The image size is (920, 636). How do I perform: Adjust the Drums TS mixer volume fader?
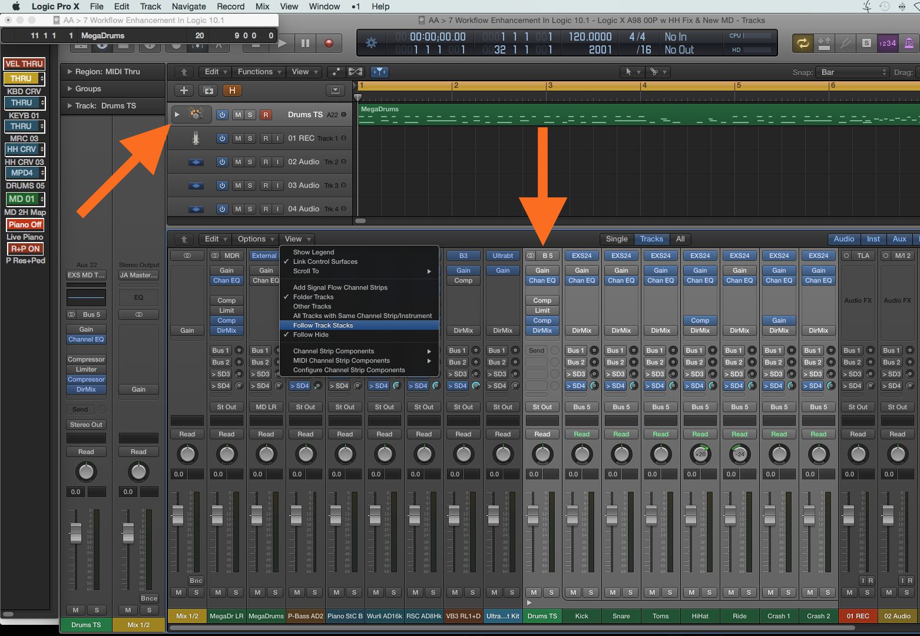(532, 515)
